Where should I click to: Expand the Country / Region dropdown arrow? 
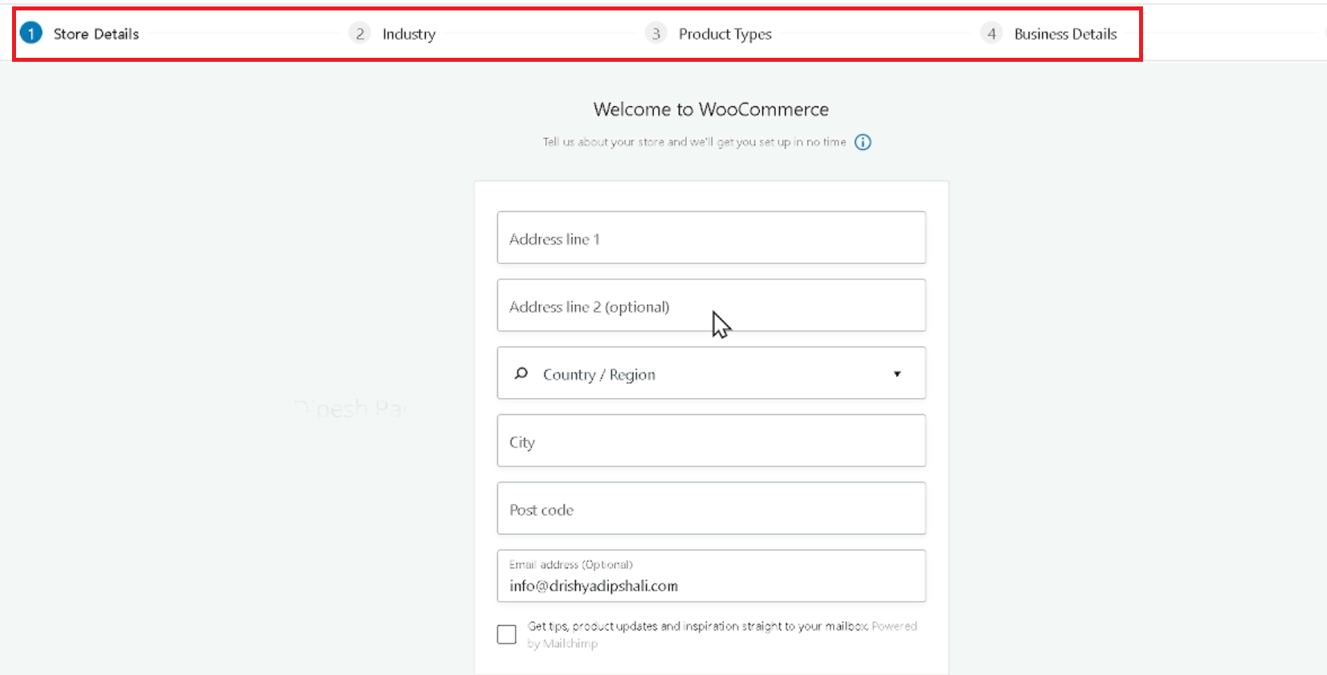[x=897, y=374]
